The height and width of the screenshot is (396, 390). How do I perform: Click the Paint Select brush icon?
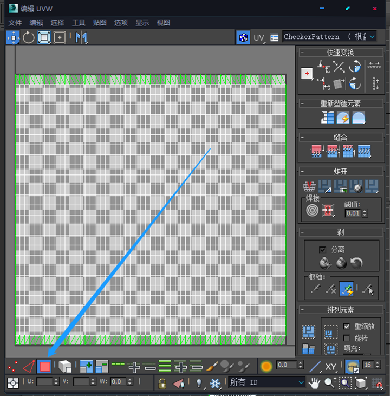pyautogui.click(x=212, y=366)
